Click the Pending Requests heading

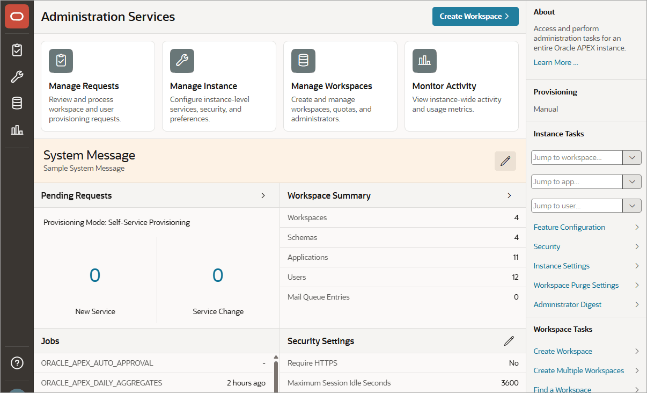[x=76, y=195]
